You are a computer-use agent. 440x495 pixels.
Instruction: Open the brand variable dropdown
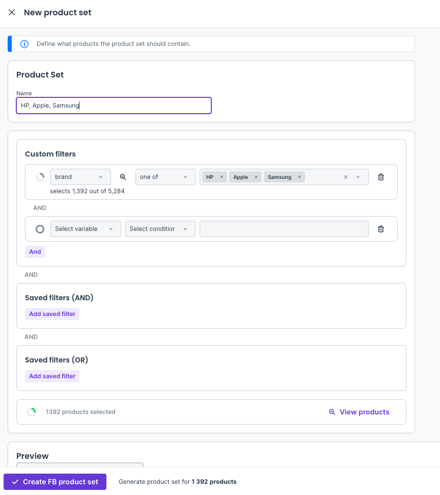(80, 177)
